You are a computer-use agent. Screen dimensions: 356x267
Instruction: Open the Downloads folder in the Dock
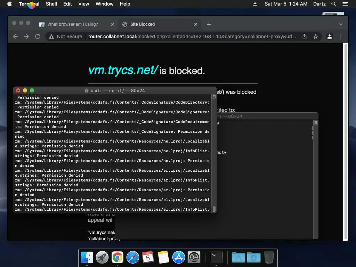coord(253,258)
